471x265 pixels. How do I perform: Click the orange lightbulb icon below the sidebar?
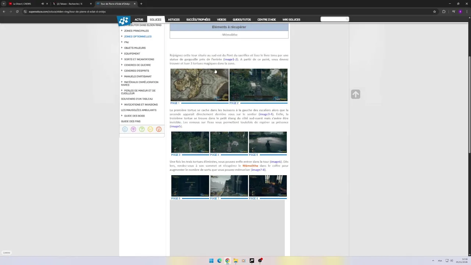point(159,129)
